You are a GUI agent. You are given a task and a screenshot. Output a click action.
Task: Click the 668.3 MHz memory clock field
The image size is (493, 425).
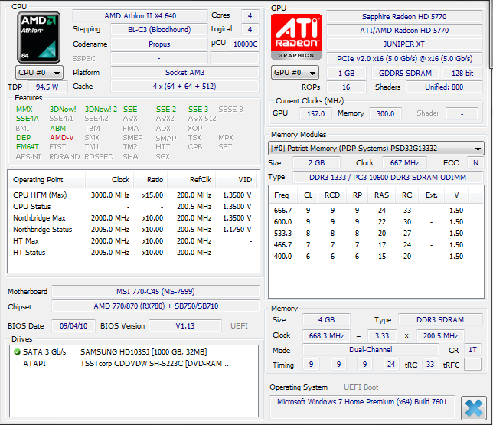(x=326, y=335)
